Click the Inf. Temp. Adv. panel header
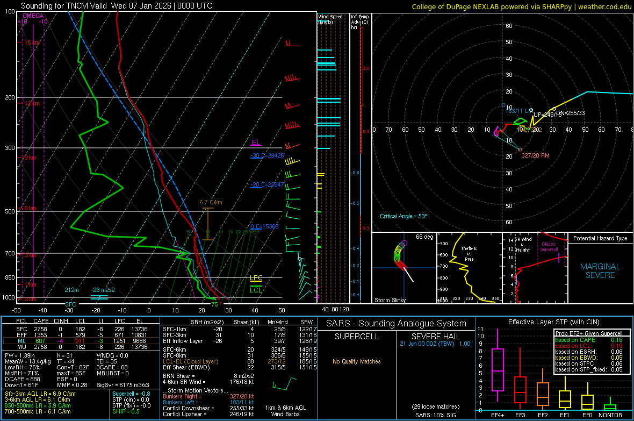The height and width of the screenshot is (421, 634). click(x=360, y=22)
